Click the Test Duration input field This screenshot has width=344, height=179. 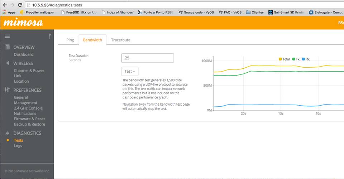click(x=148, y=58)
